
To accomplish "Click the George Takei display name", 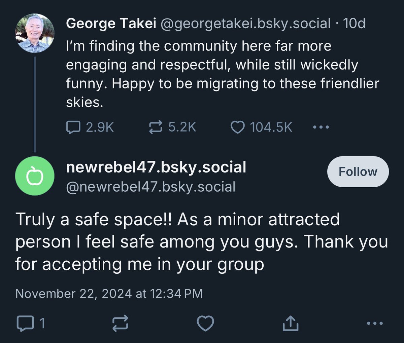I will coord(111,24).
